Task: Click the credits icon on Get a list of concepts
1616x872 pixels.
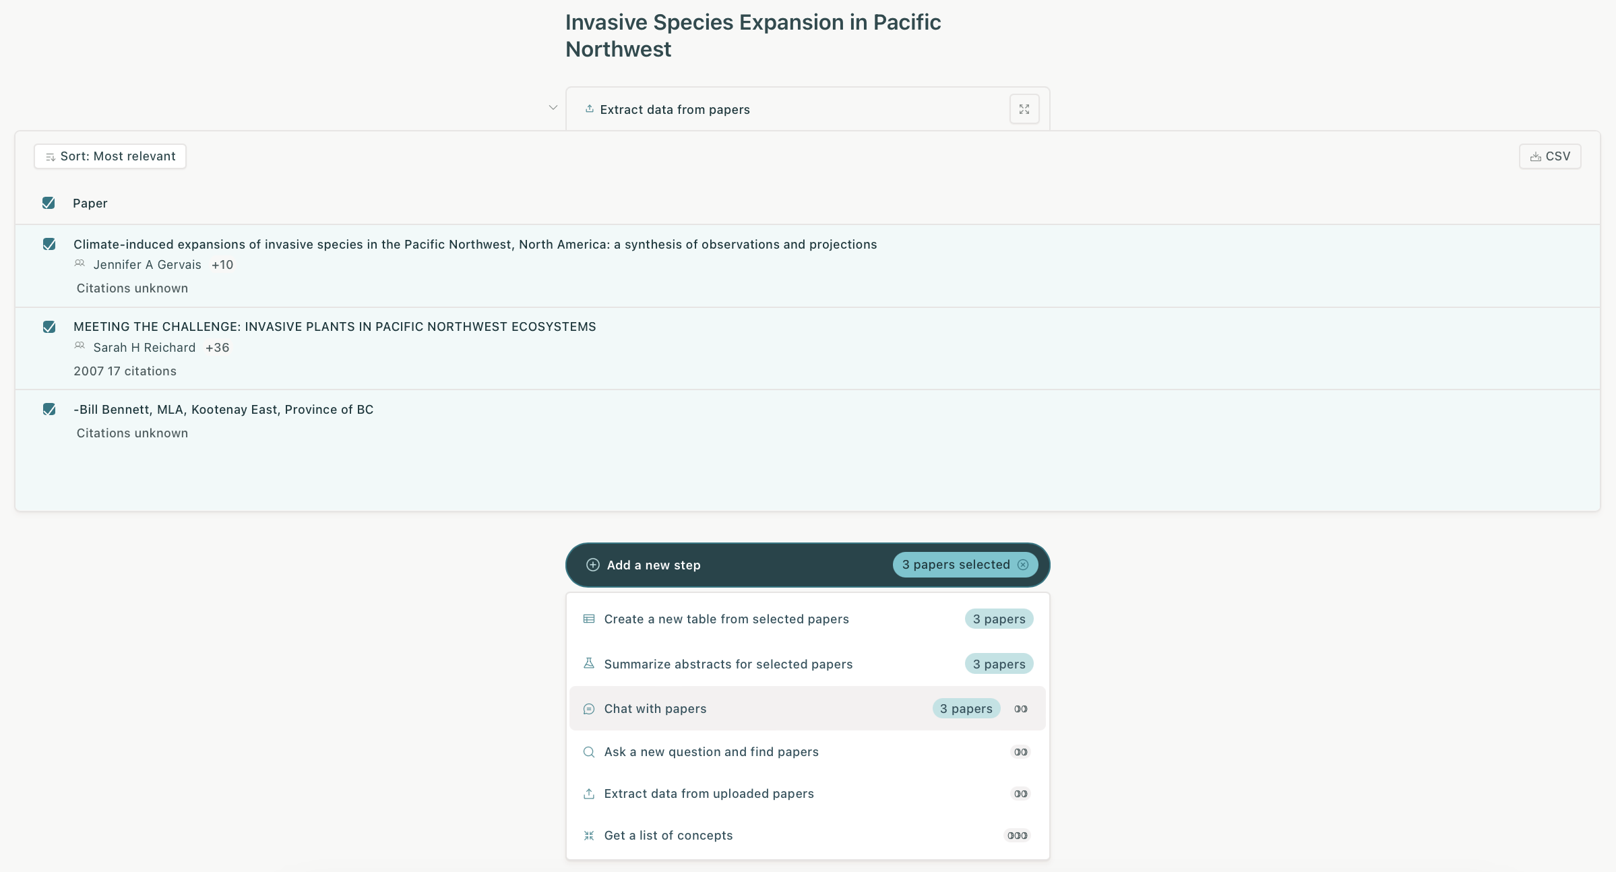Action: point(1017,836)
